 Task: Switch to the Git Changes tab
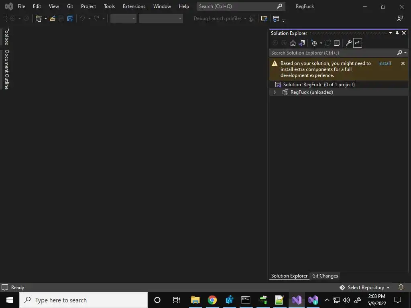(325, 276)
